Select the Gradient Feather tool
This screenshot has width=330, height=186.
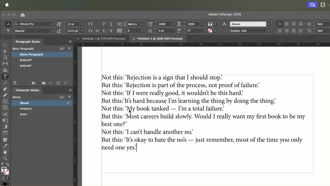pyautogui.click(x=5, y=133)
